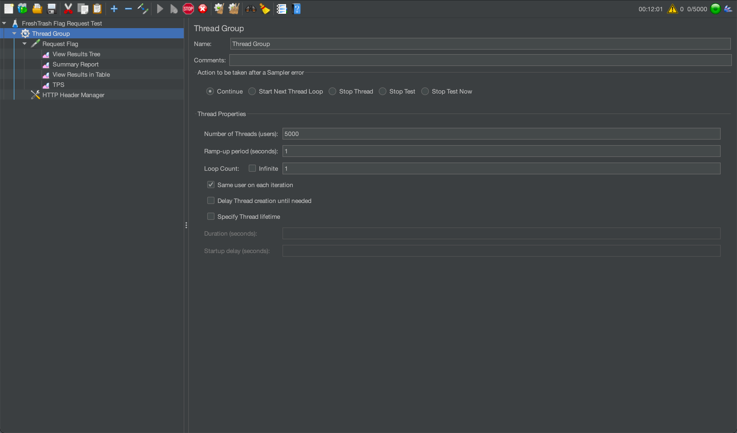Click the green running status indicator
The image size is (737, 433).
click(x=715, y=9)
